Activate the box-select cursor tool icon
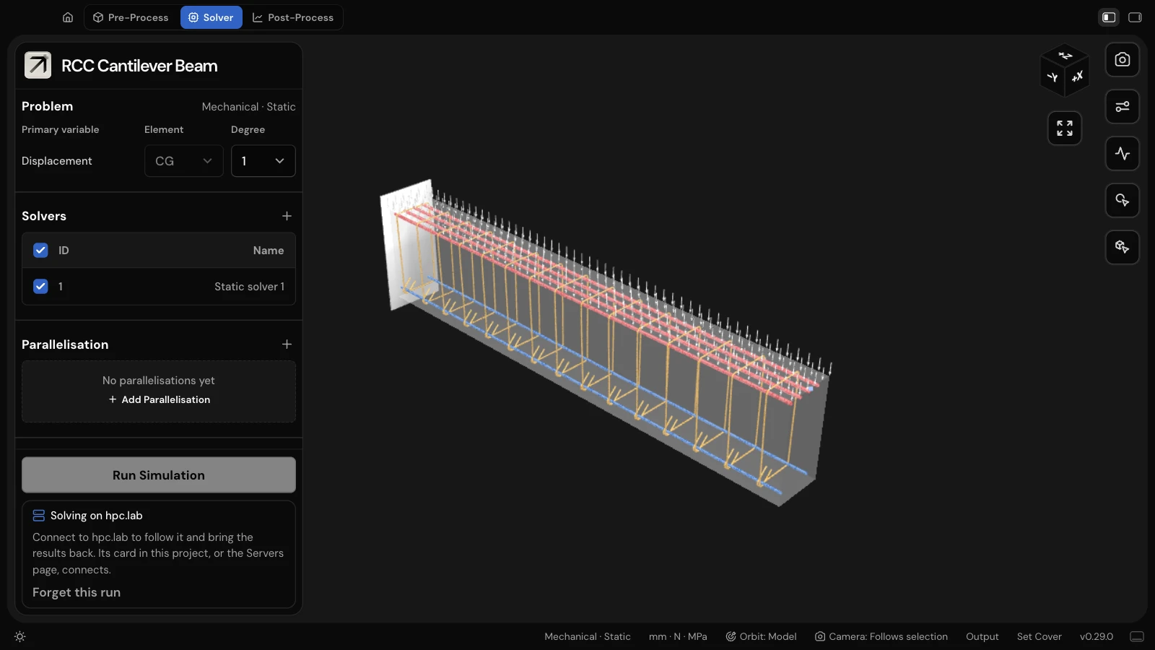Image resolution: width=1155 pixels, height=650 pixels. pyautogui.click(x=1123, y=247)
